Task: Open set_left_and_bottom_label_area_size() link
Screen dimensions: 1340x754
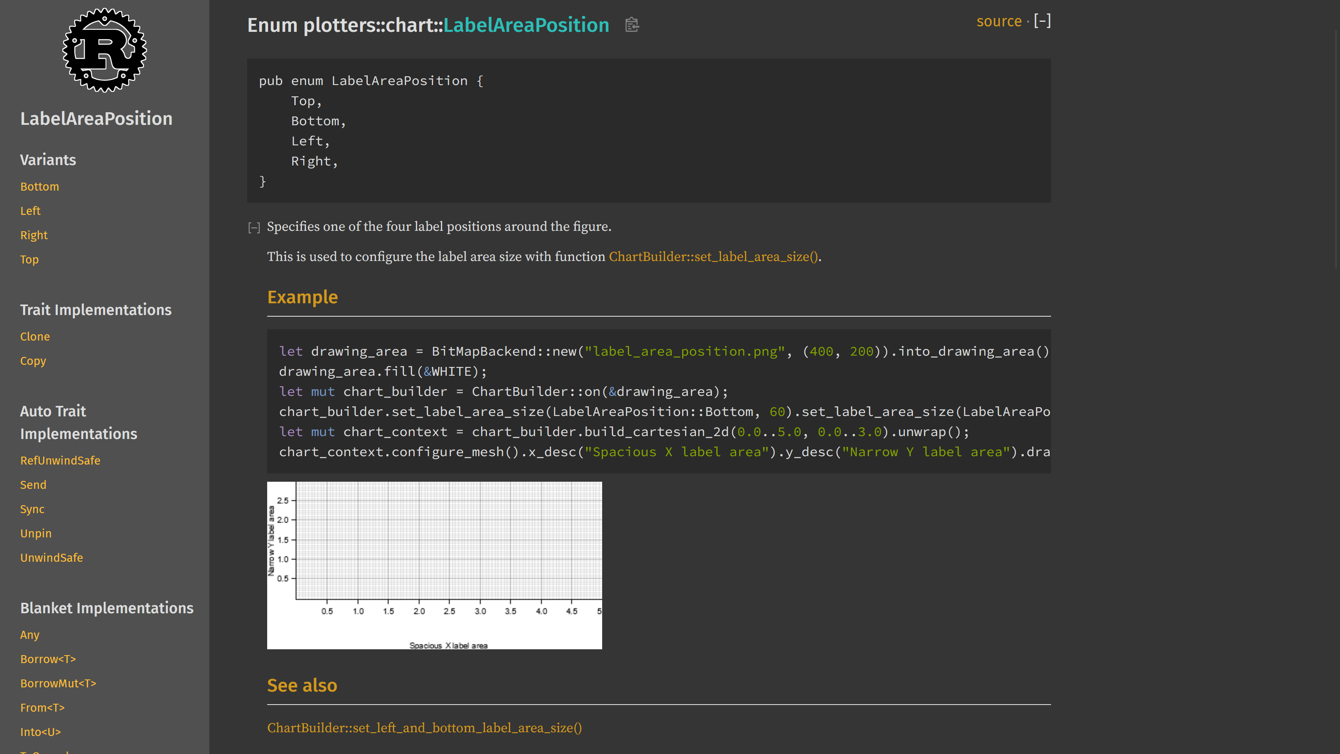Action: coord(425,728)
